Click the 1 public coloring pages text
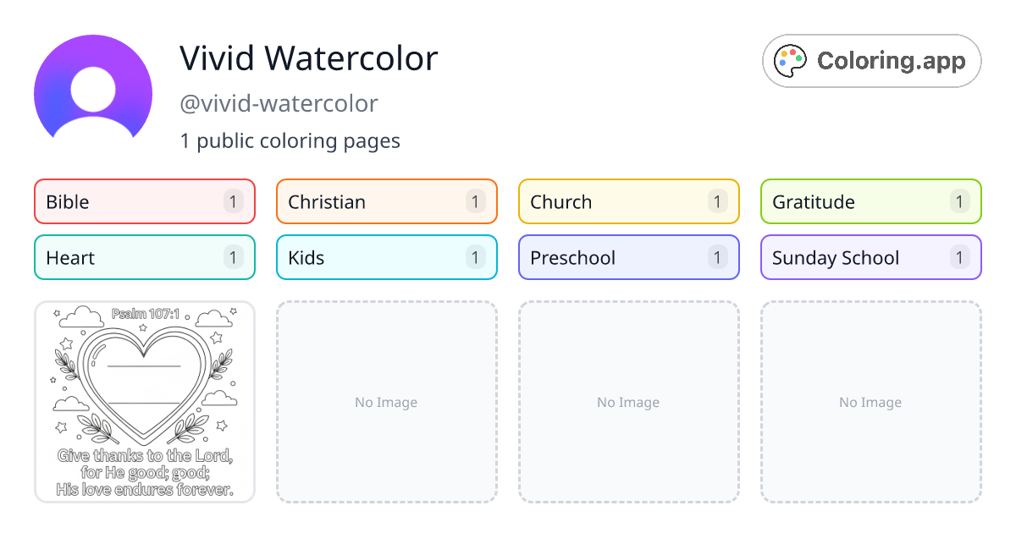 click(290, 140)
